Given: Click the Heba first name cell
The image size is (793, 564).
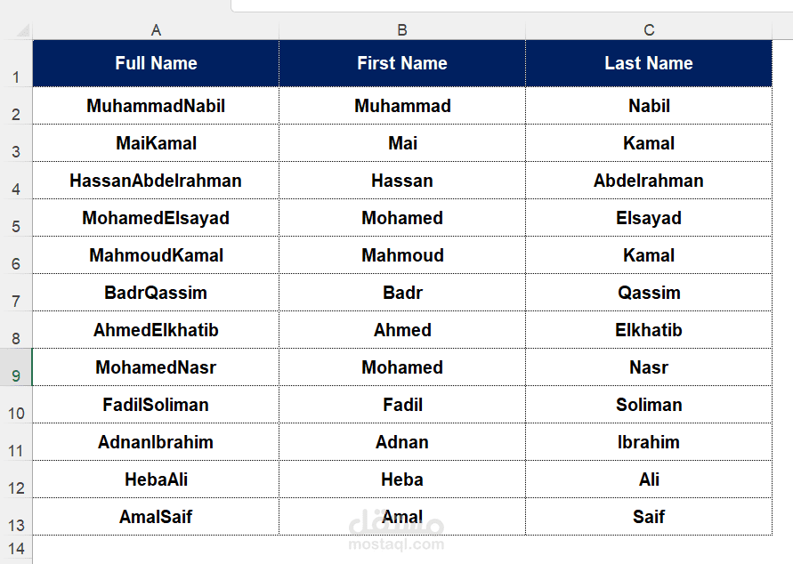Looking at the screenshot, I should click(402, 479).
